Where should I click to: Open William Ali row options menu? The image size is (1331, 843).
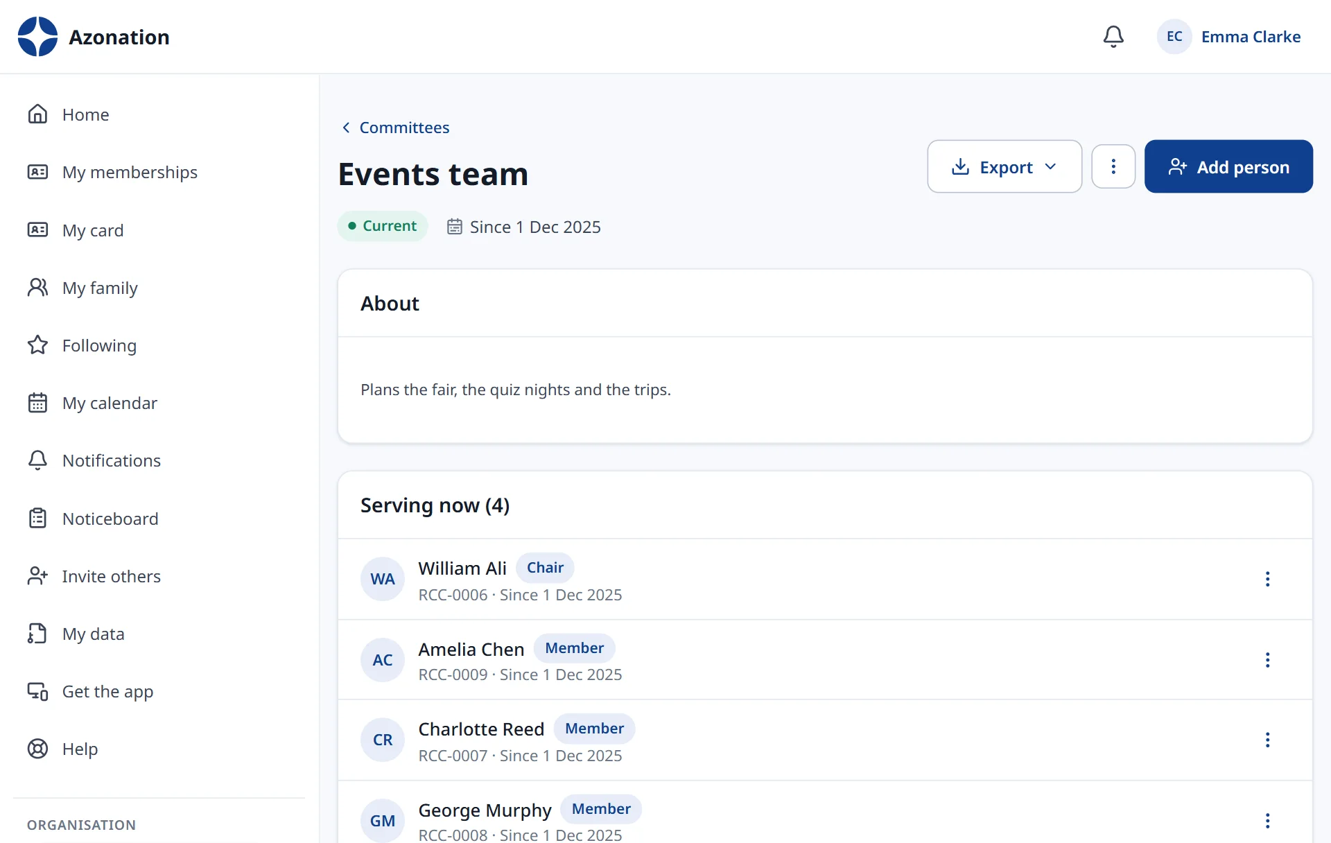[x=1267, y=579]
